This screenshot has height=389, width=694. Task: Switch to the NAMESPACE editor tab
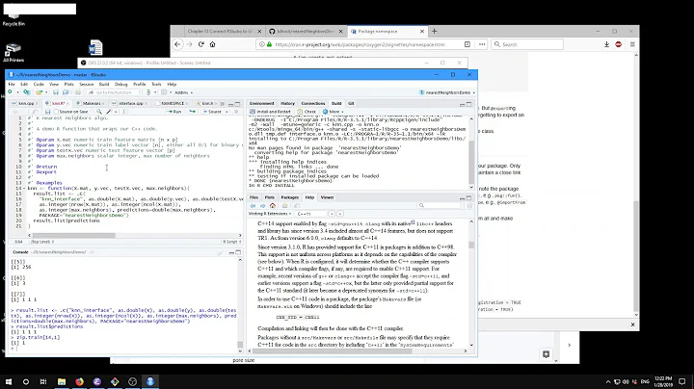click(x=173, y=103)
